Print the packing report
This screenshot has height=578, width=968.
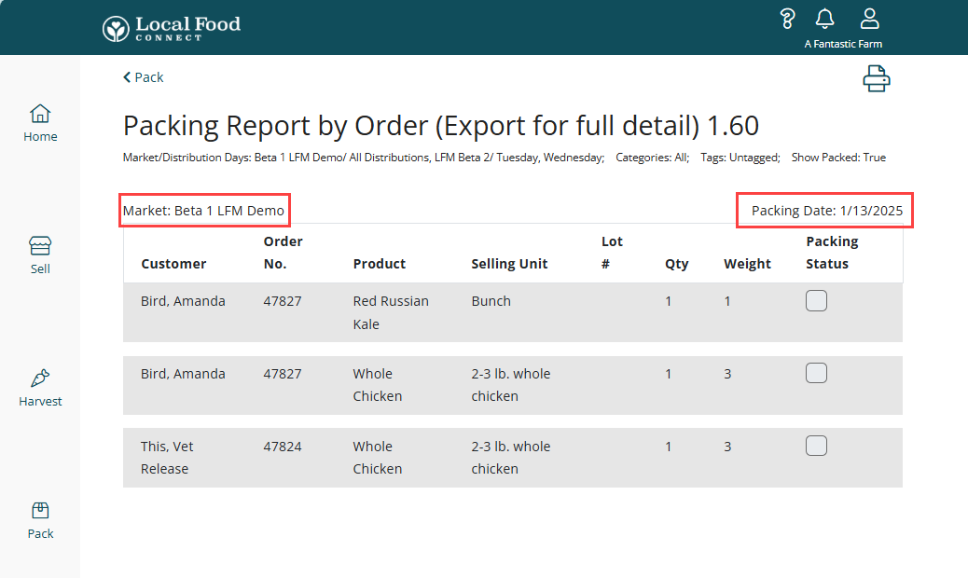(877, 78)
